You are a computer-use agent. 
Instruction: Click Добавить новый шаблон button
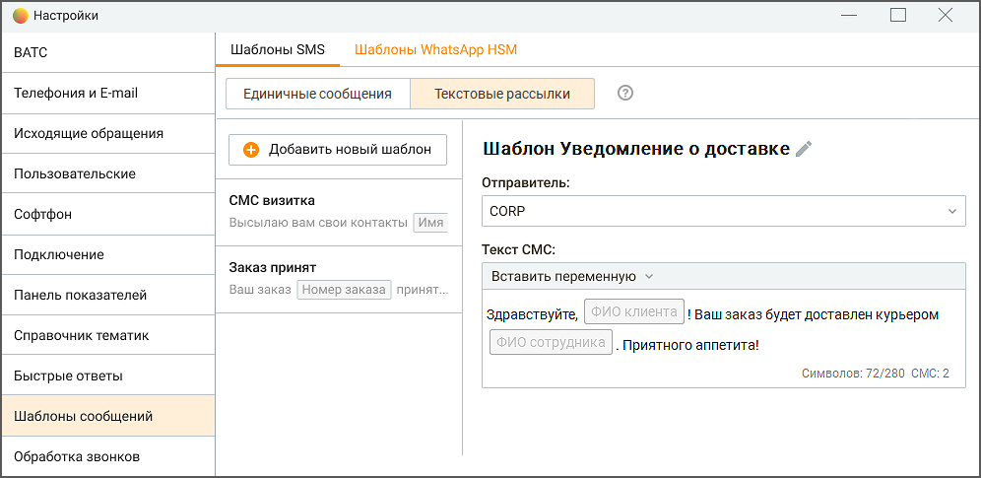(x=338, y=150)
